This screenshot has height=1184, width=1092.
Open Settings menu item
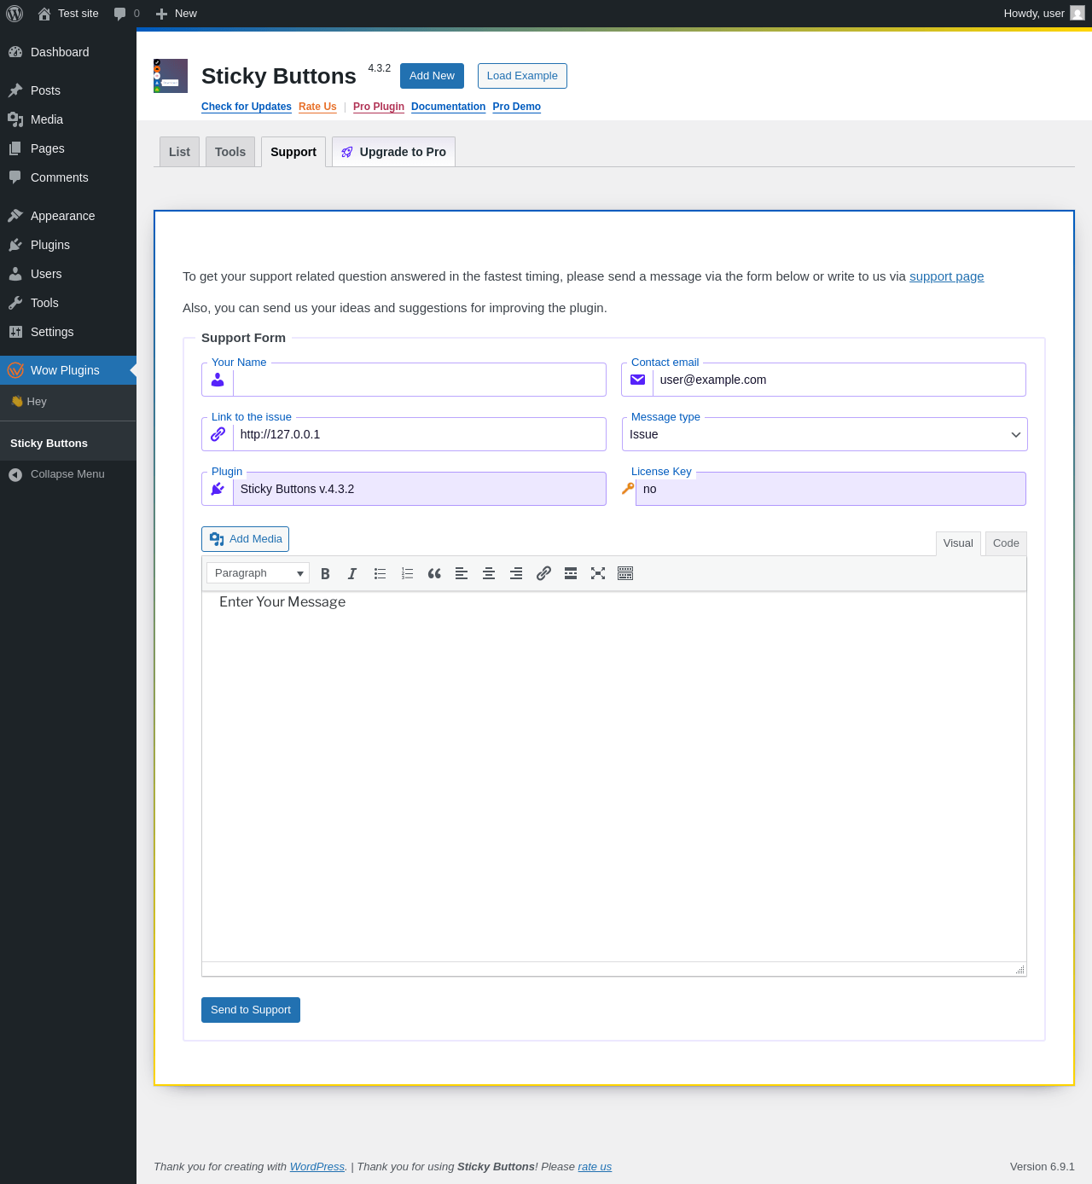click(68, 332)
